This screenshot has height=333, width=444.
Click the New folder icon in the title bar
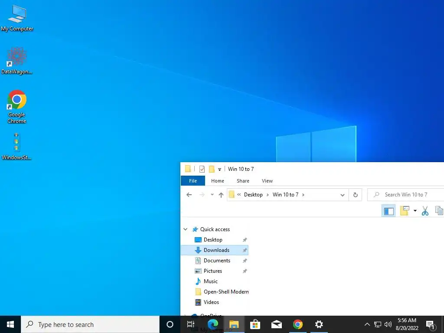(212, 169)
